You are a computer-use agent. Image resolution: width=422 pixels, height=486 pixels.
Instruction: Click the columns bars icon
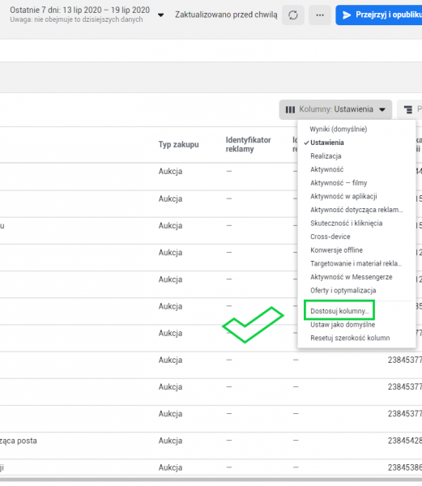click(x=290, y=109)
